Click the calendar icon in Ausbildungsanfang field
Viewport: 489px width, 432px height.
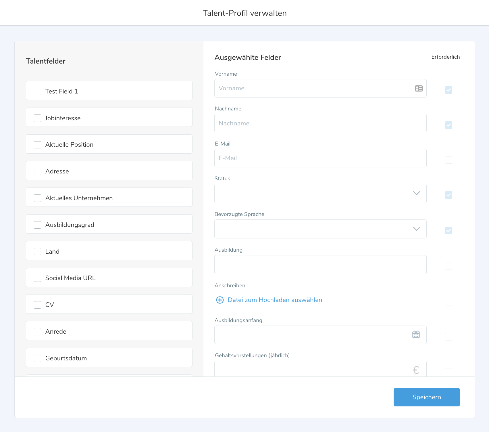tap(416, 334)
